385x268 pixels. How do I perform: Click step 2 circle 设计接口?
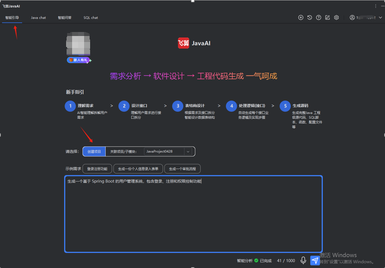point(124,106)
